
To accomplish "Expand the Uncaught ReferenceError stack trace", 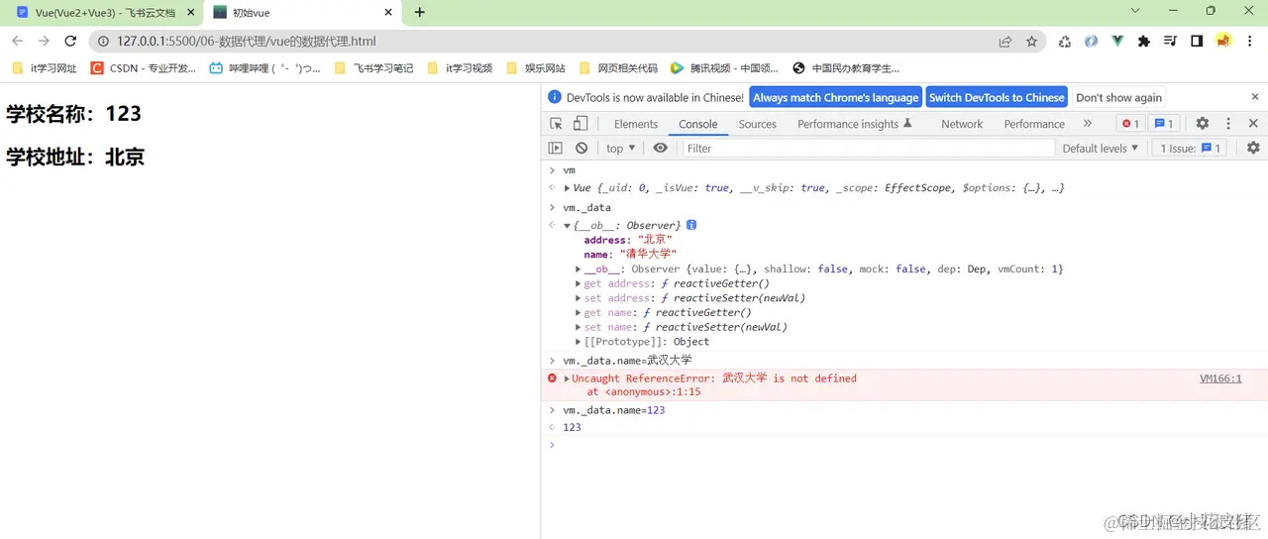I will click(568, 378).
